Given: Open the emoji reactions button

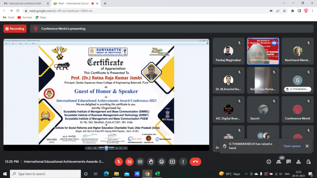Looking at the screenshot, I should (x=162, y=162).
